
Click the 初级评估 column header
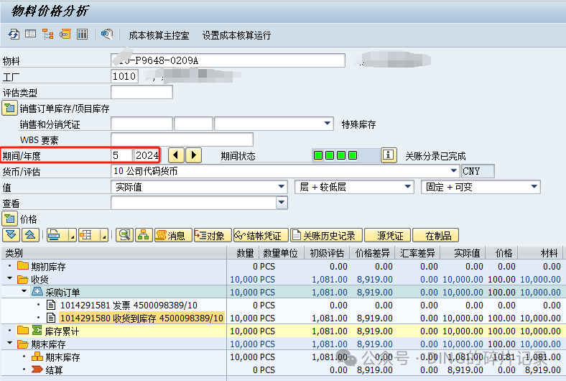(327, 253)
